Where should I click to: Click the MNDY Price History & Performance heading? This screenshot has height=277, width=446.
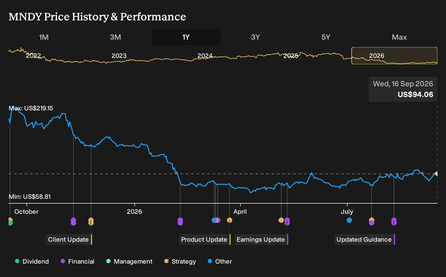(97, 17)
